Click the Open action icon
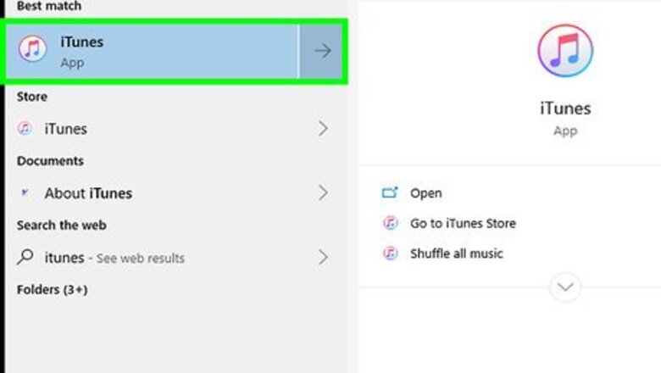This screenshot has width=661, height=373. (390, 193)
